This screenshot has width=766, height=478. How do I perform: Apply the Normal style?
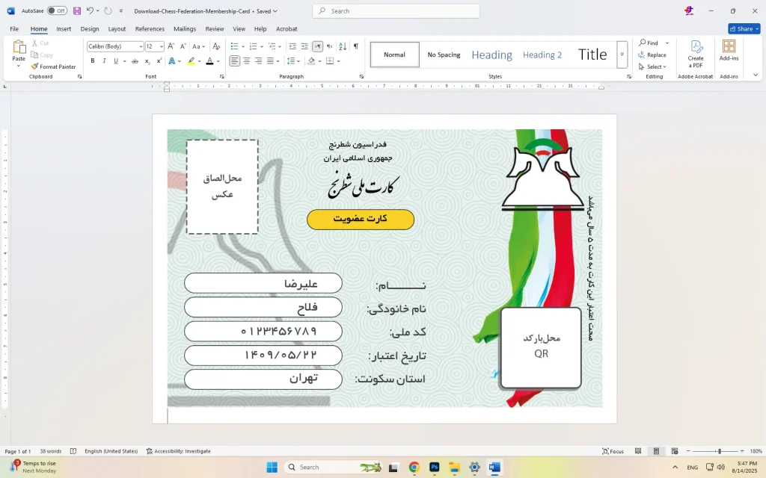tap(395, 55)
